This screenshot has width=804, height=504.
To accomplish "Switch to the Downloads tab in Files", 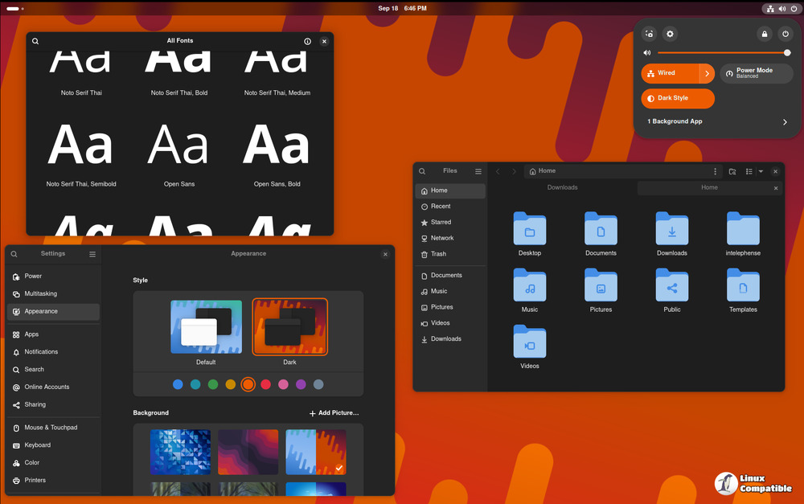I will point(562,188).
